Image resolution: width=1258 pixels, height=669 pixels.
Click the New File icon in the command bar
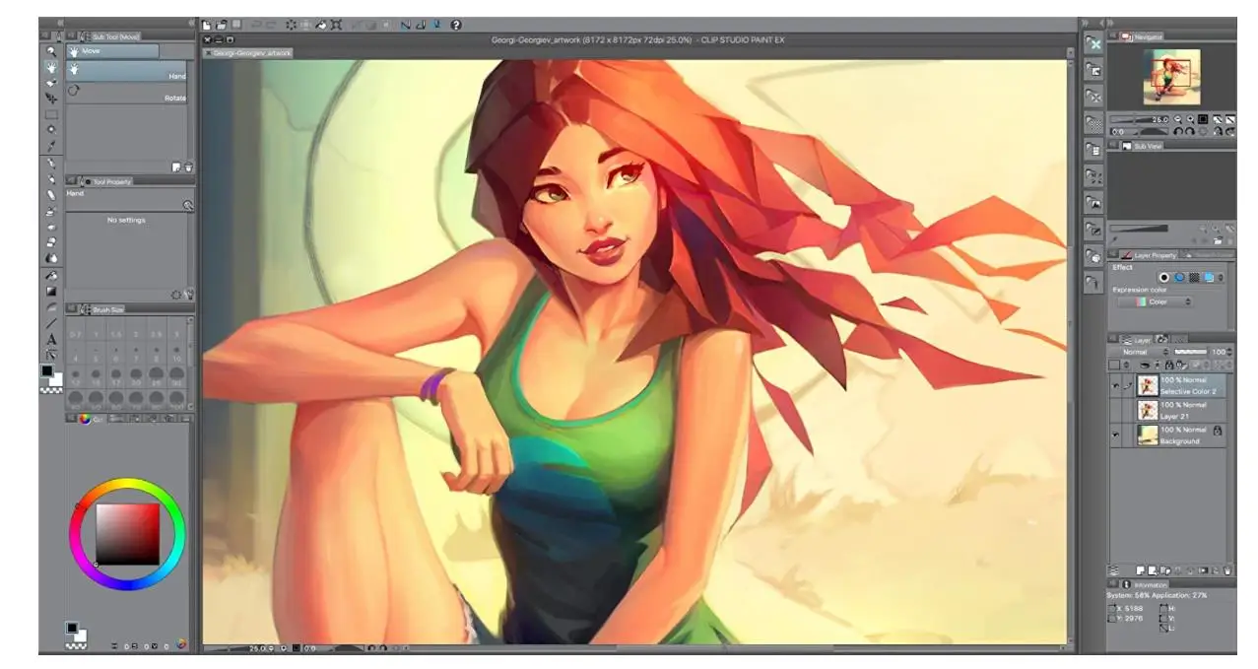(207, 24)
